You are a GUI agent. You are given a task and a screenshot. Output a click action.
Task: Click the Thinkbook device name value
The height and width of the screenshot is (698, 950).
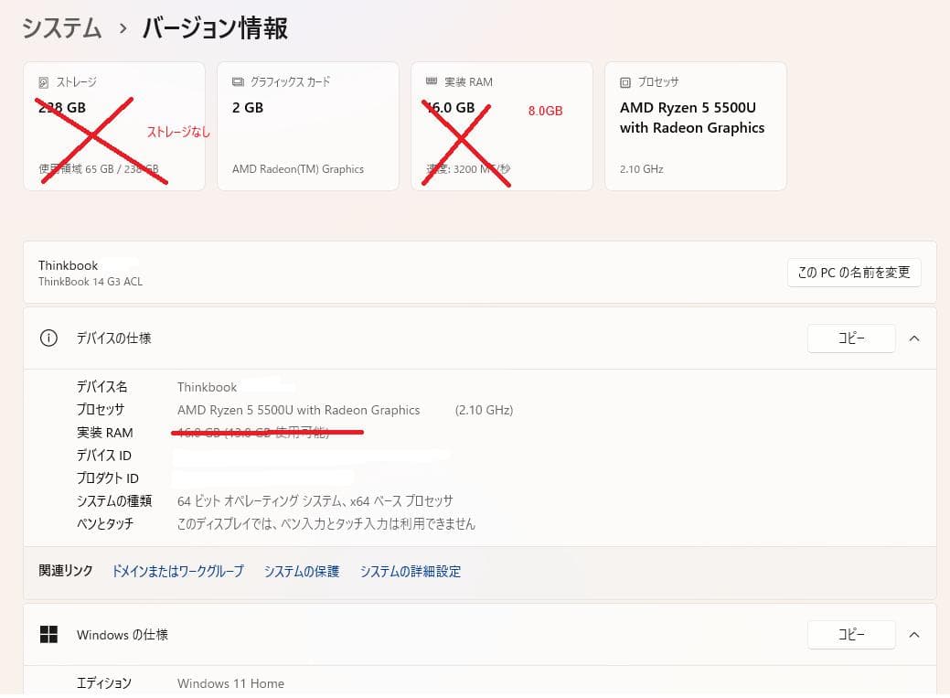pyautogui.click(x=207, y=387)
